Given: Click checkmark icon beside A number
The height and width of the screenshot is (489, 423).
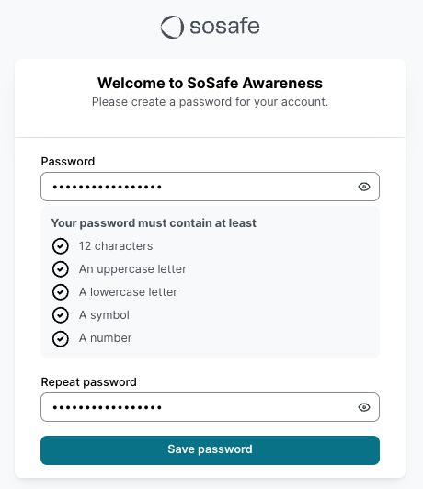Looking at the screenshot, I should click(60, 338).
